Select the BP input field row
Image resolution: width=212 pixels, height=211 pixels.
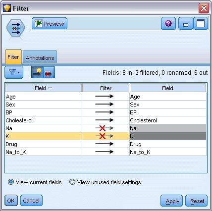[x=44, y=112]
